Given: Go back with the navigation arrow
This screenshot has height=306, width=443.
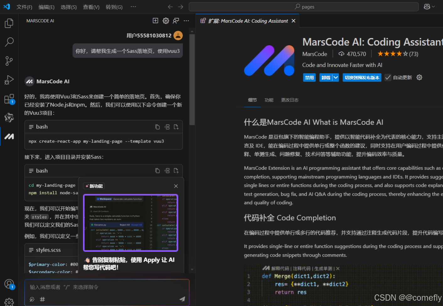Looking at the screenshot, I should coord(170,7).
